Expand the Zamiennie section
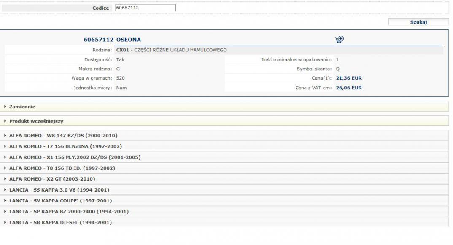Image resolution: width=453 pixels, height=245 pixels. point(224,107)
